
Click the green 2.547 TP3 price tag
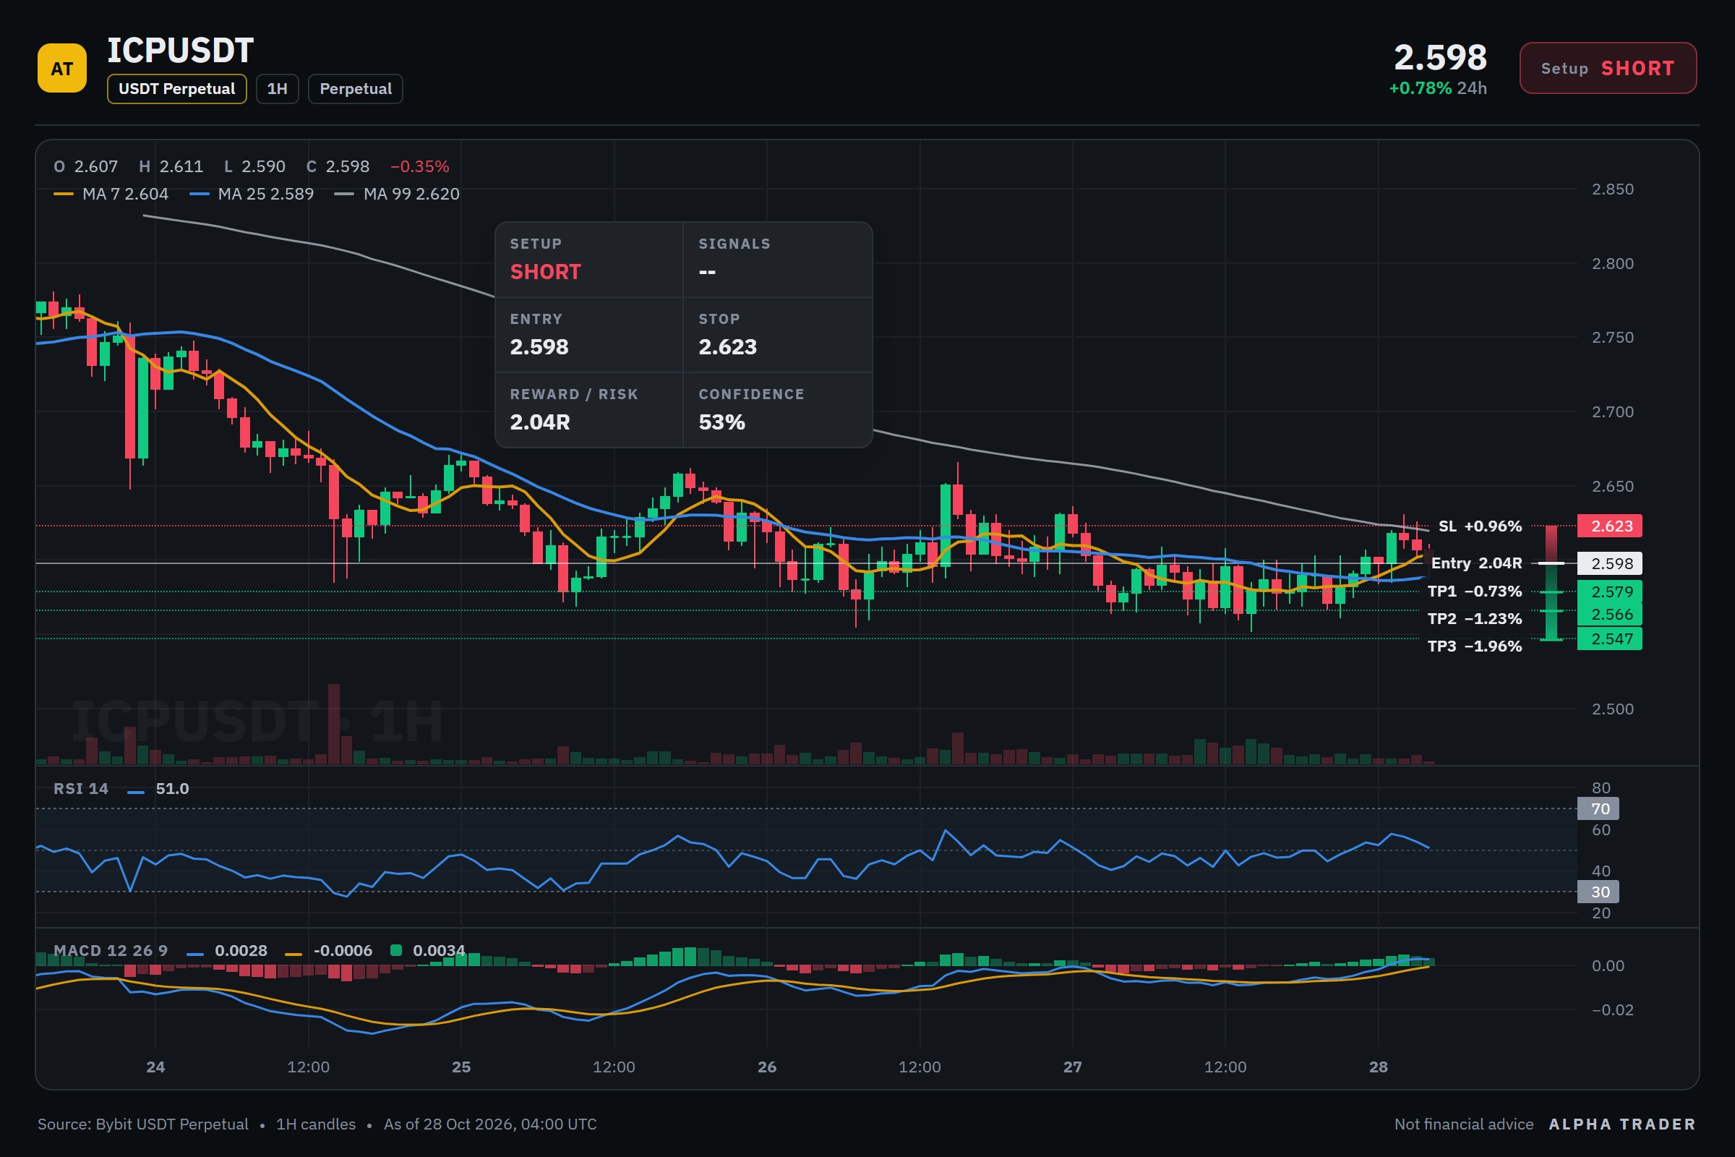click(1610, 639)
